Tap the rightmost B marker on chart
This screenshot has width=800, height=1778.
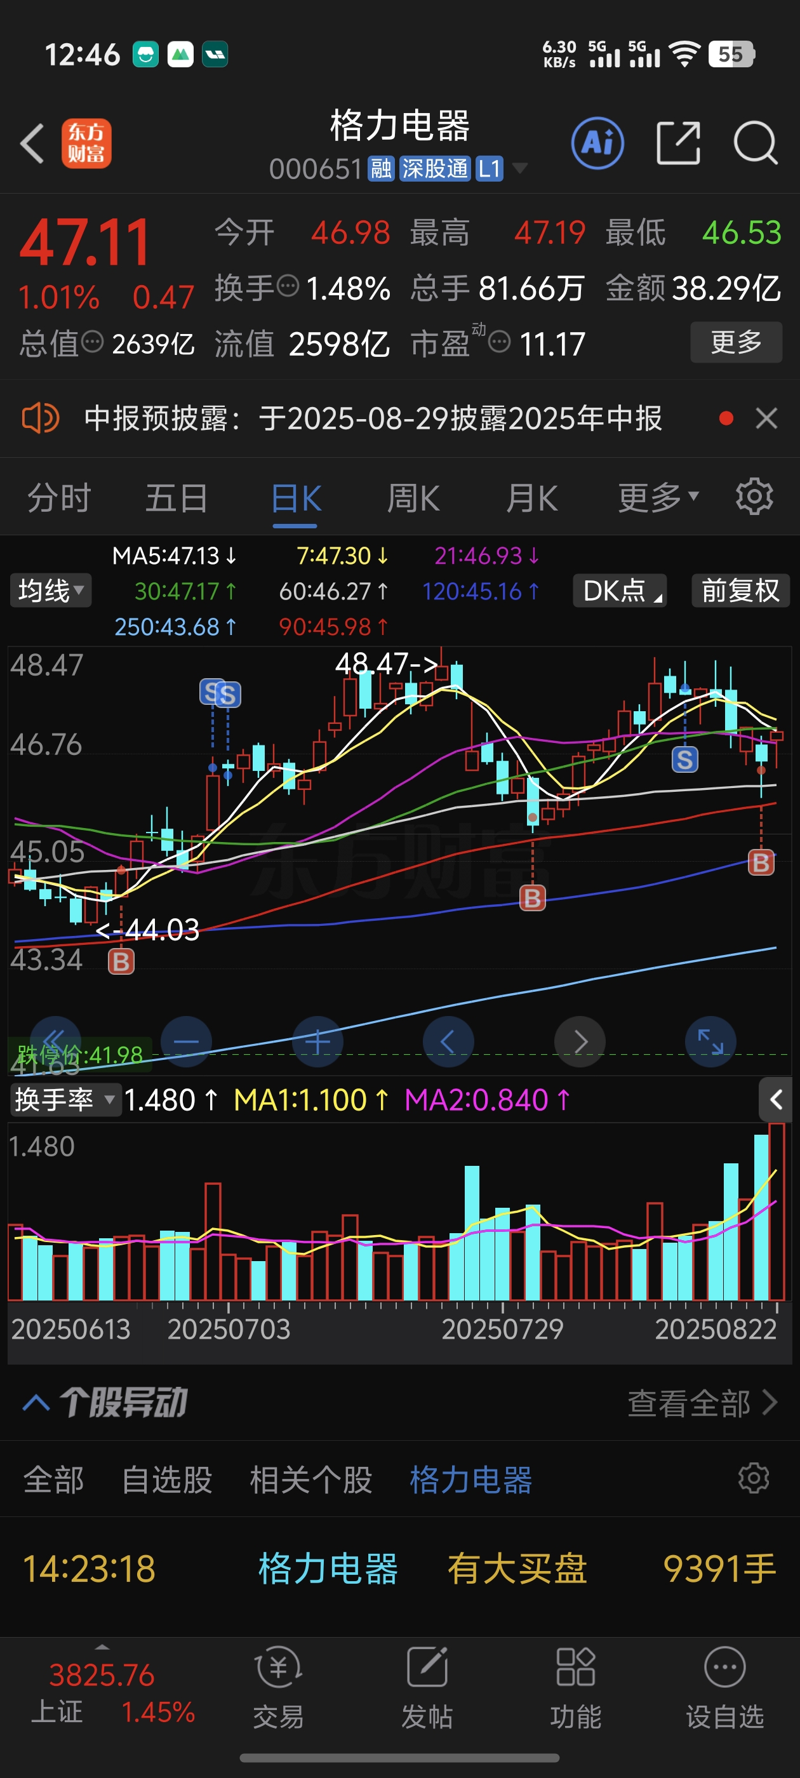click(x=761, y=862)
